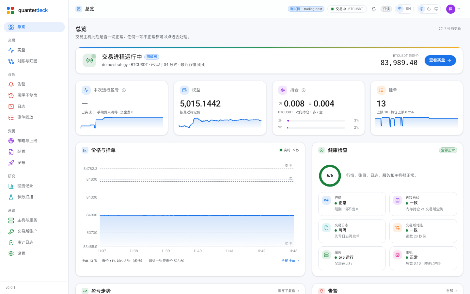This screenshot has height=294, width=470.
Task: Click the 主机 health check chip icon
Action: pos(398,255)
